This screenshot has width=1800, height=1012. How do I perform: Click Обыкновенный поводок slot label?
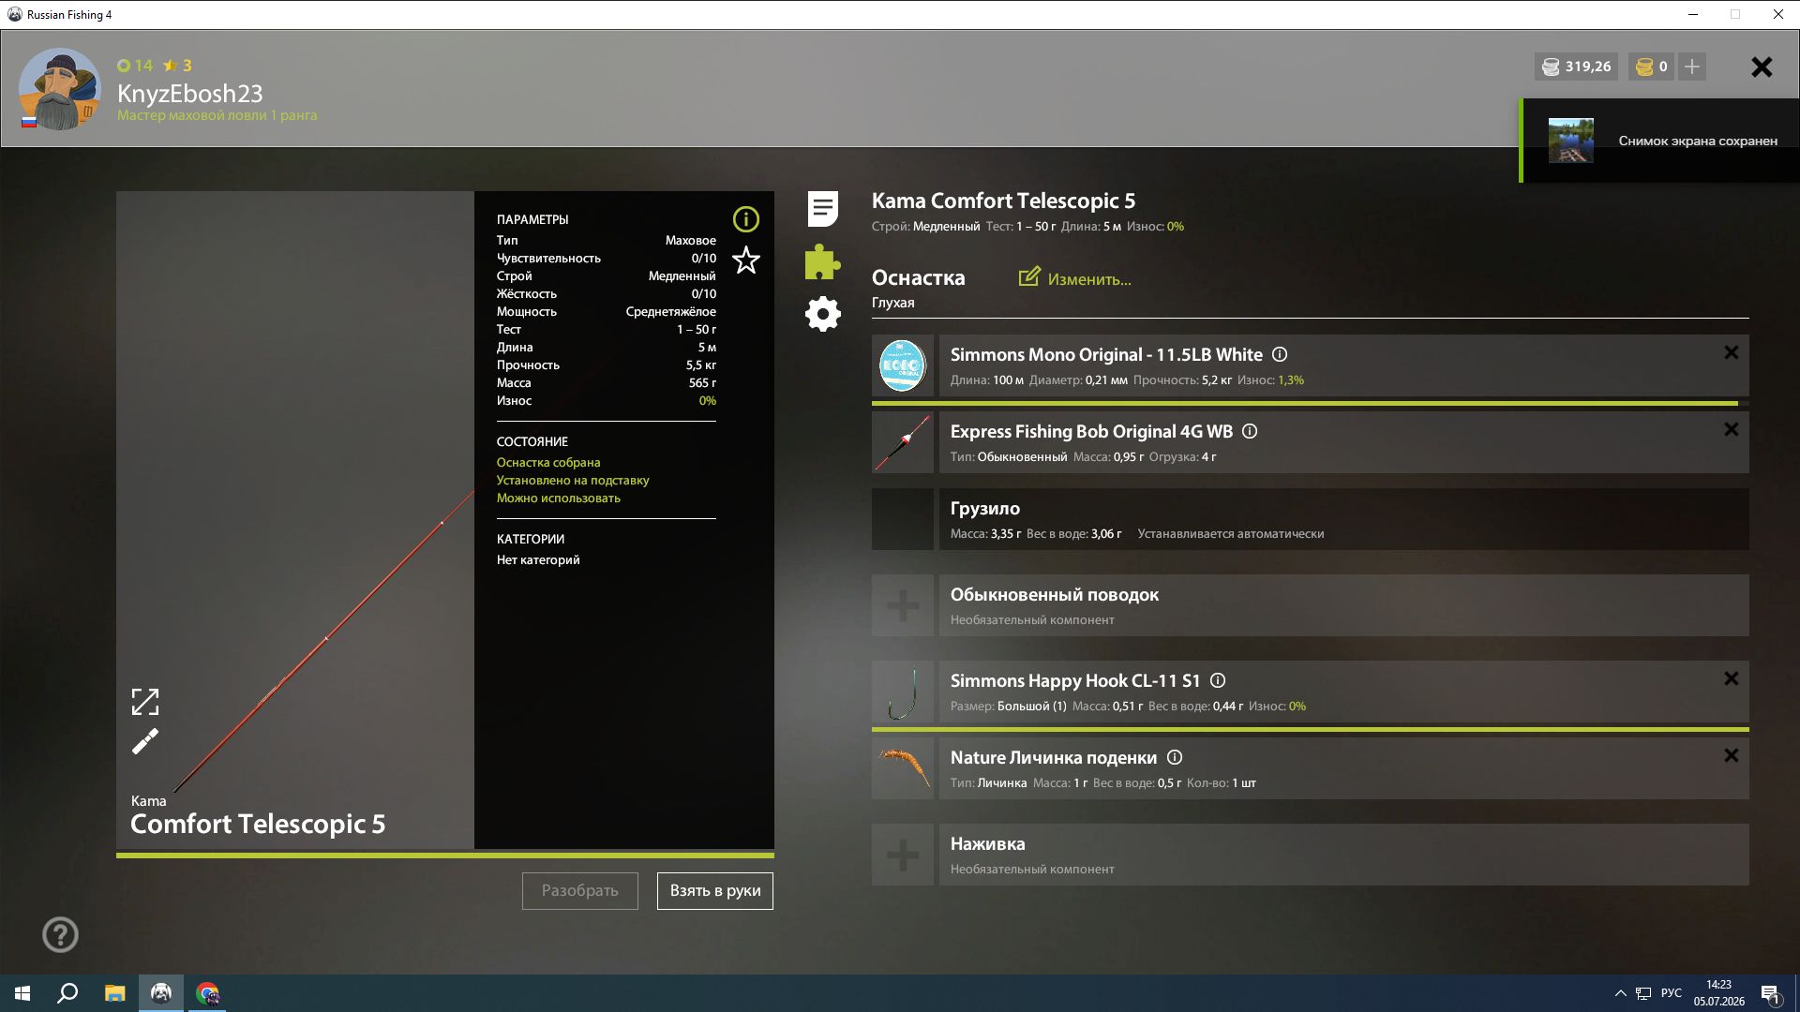1055,594
